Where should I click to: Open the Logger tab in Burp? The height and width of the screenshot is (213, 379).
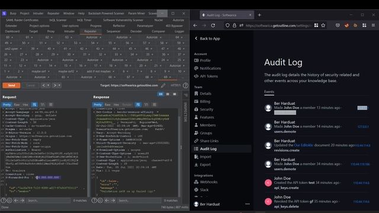(179, 31)
